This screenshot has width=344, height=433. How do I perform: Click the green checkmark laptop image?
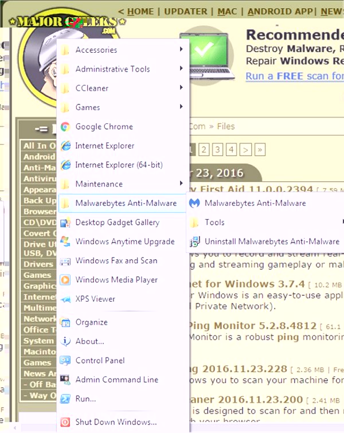206,56
